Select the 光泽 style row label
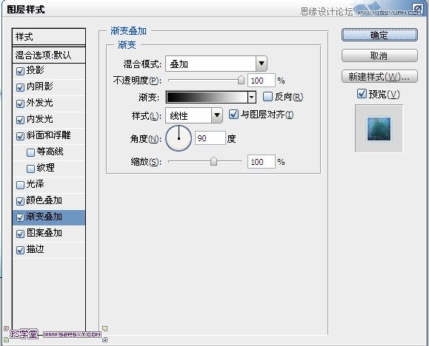Screen dimensions: 429x346 click(36, 184)
